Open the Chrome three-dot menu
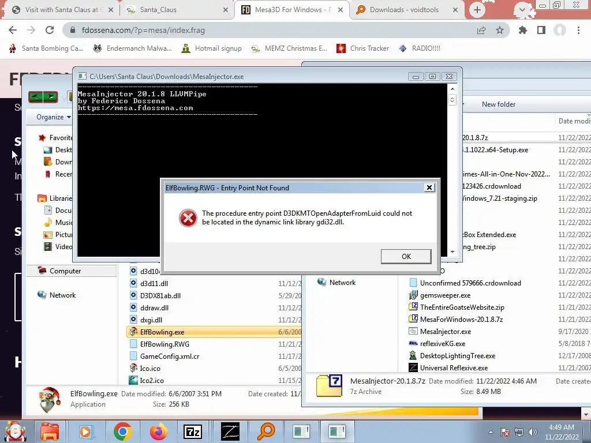This screenshot has height=443, width=591. pos(578,30)
